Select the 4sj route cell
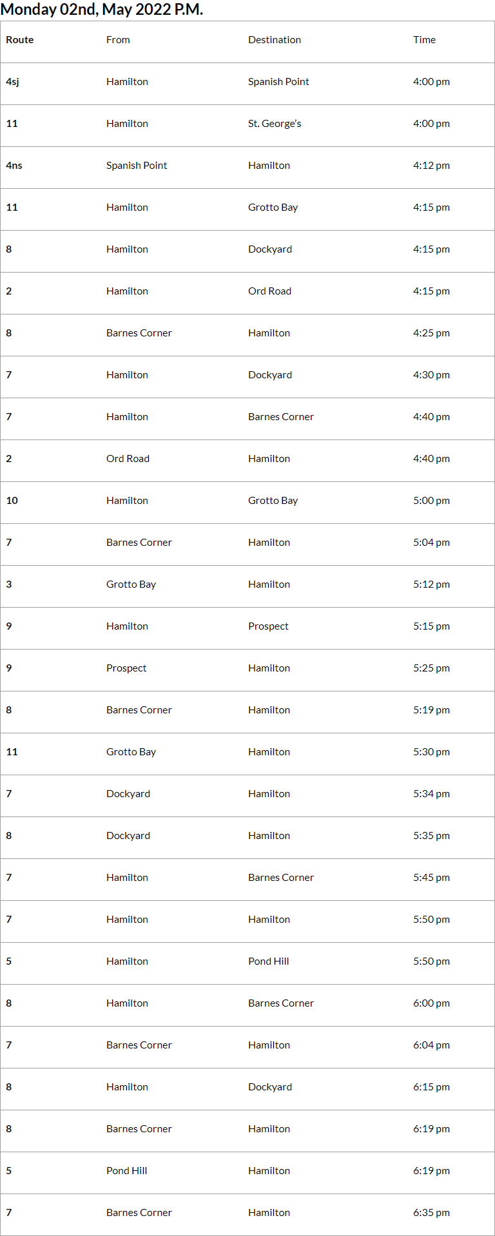495x1236 pixels. [13, 82]
